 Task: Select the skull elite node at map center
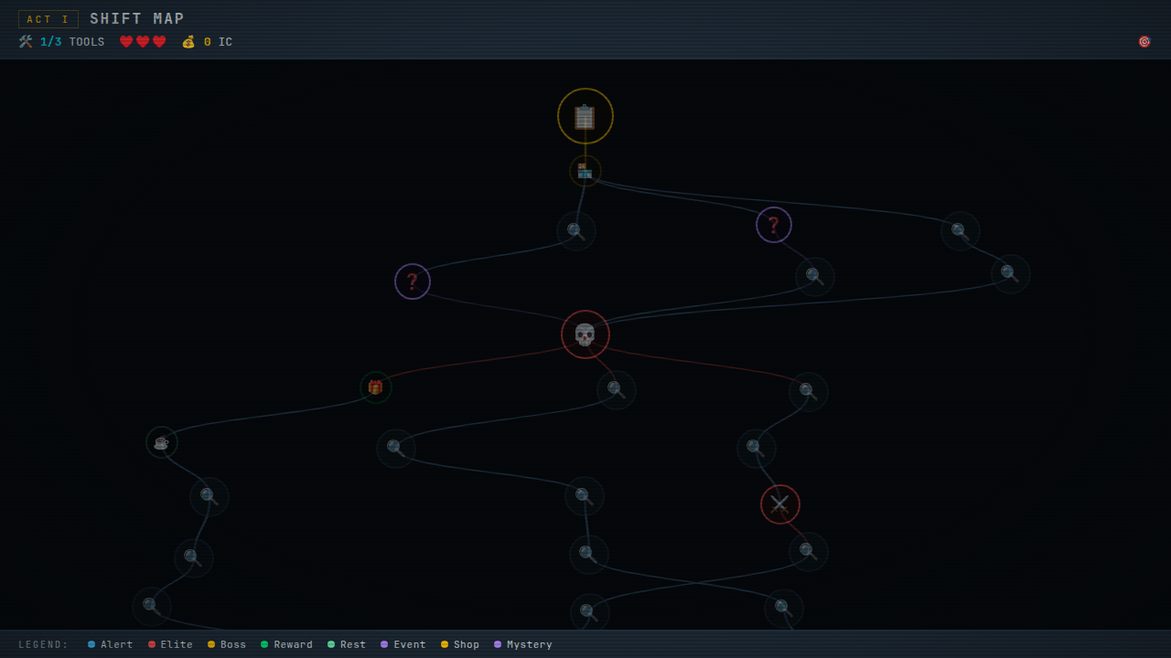(585, 334)
